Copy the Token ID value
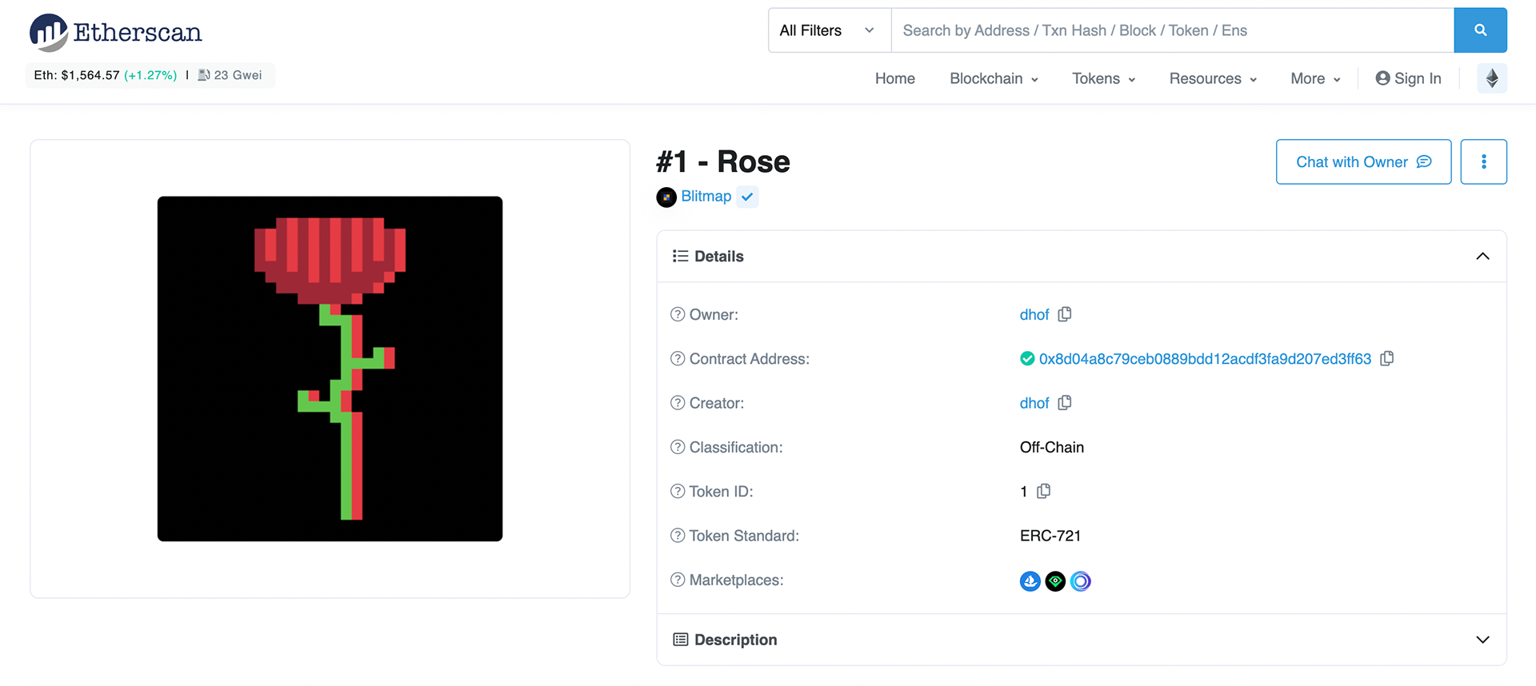The width and height of the screenshot is (1536, 686). 1043,491
